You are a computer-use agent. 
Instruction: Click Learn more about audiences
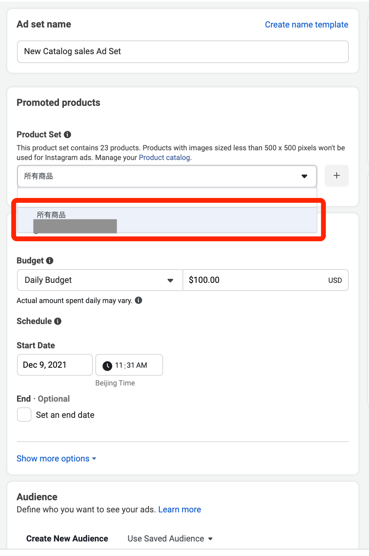(180, 510)
